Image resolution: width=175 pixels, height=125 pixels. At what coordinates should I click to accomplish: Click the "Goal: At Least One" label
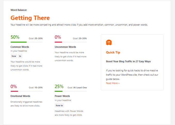(x=77, y=88)
